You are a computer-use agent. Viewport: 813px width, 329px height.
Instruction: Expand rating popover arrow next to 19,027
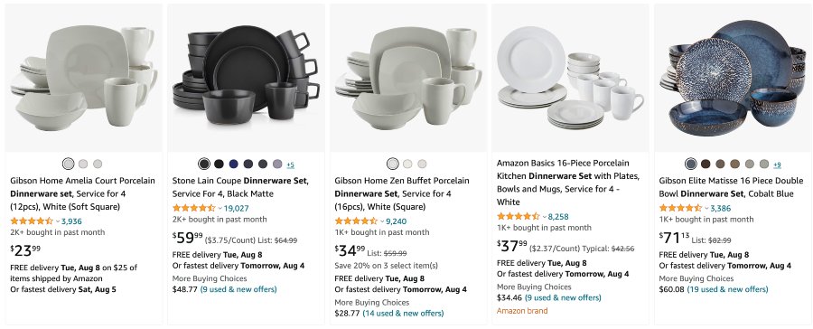220,209
